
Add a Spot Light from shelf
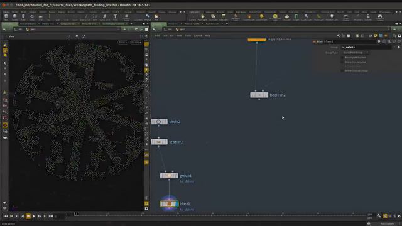pos(213,17)
